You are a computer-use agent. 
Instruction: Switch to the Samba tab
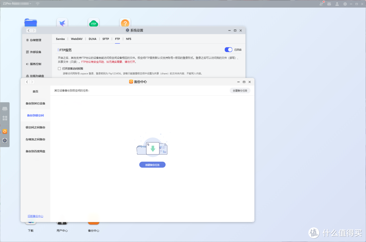[x=60, y=39]
